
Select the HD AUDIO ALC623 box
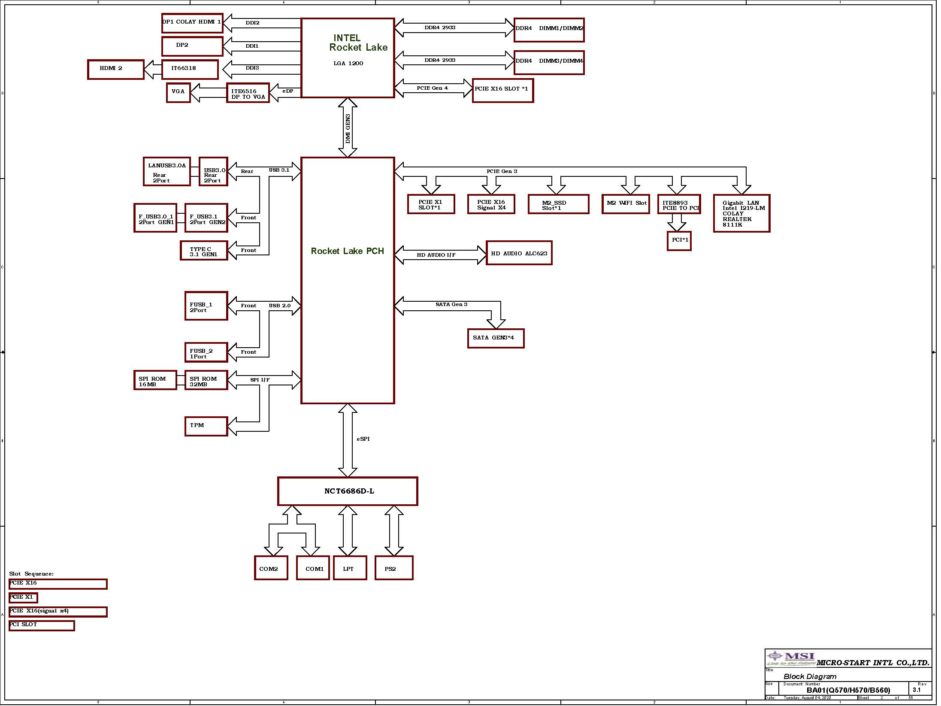[x=519, y=253]
